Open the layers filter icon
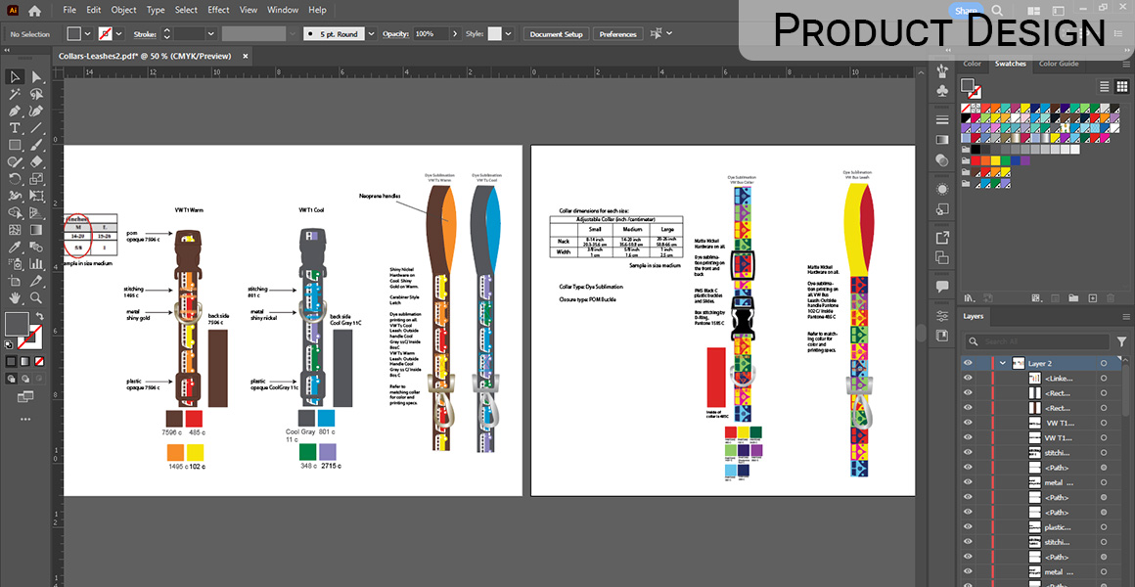The width and height of the screenshot is (1135, 587). click(1121, 341)
